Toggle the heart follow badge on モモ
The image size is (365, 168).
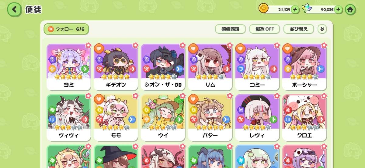pos(99,99)
